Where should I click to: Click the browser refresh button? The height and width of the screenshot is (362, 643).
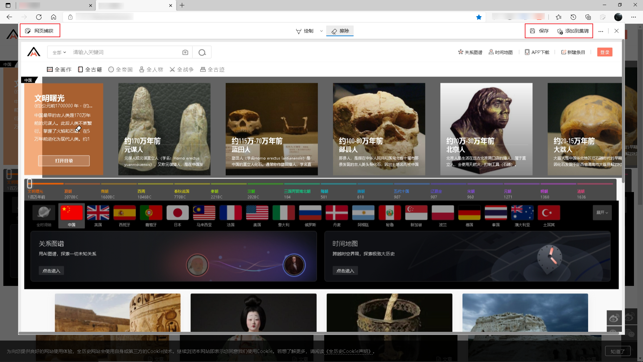pyautogui.click(x=39, y=17)
